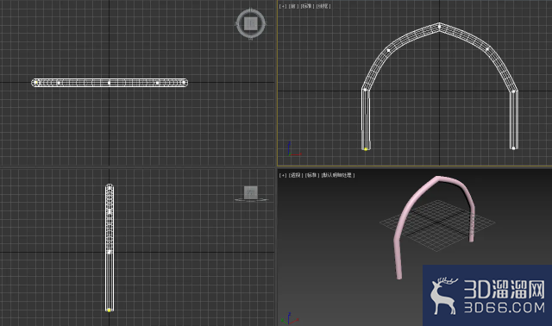Open the 透视 perspective view label menu
The height and width of the screenshot is (326, 552).
(x=296, y=175)
